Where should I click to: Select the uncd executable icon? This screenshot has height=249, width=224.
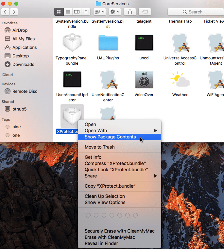144,43
